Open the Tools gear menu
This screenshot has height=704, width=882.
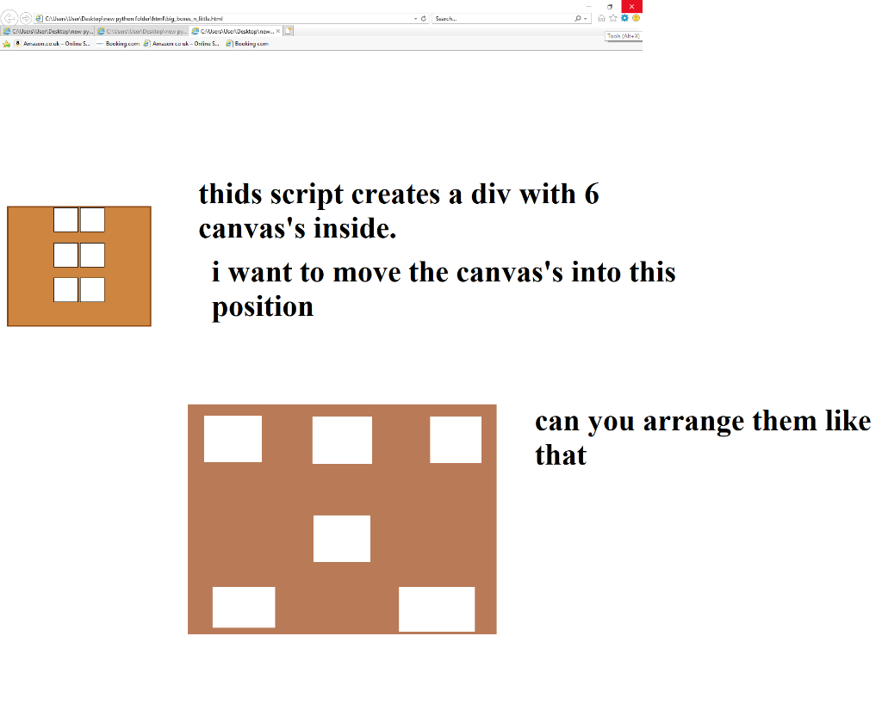pos(624,17)
